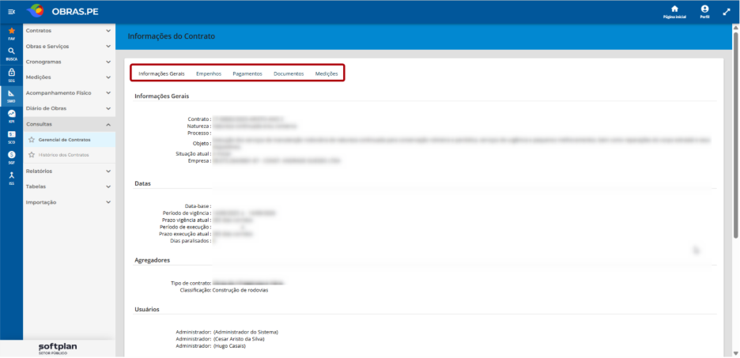Collapse the Consultas section
Screen dimensions: 740x358
pyautogui.click(x=69, y=124)
